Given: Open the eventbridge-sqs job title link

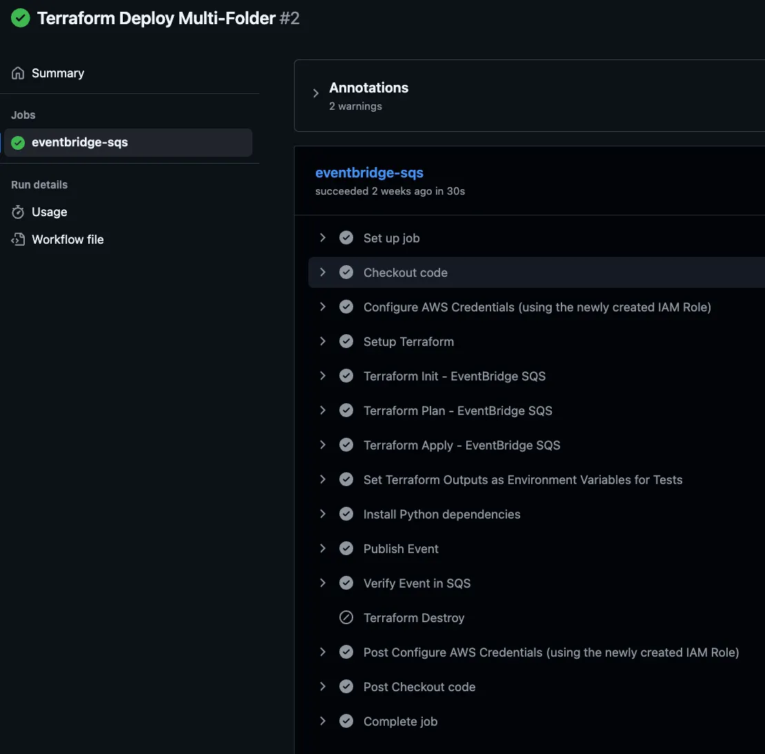Looking at the screenshot, I should coord(369,173).
